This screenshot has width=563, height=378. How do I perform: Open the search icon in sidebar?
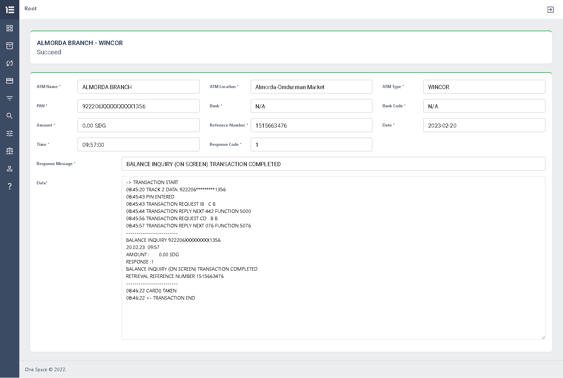(10, 116)
